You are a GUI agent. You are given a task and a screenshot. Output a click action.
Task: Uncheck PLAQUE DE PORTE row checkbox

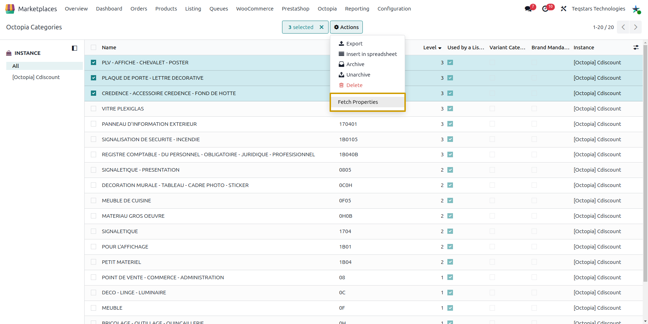[x=93, y=78]
